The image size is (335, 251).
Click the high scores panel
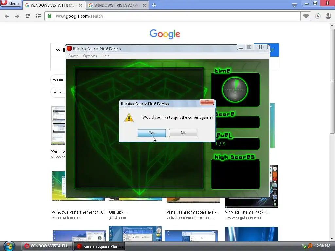point(235,174)
